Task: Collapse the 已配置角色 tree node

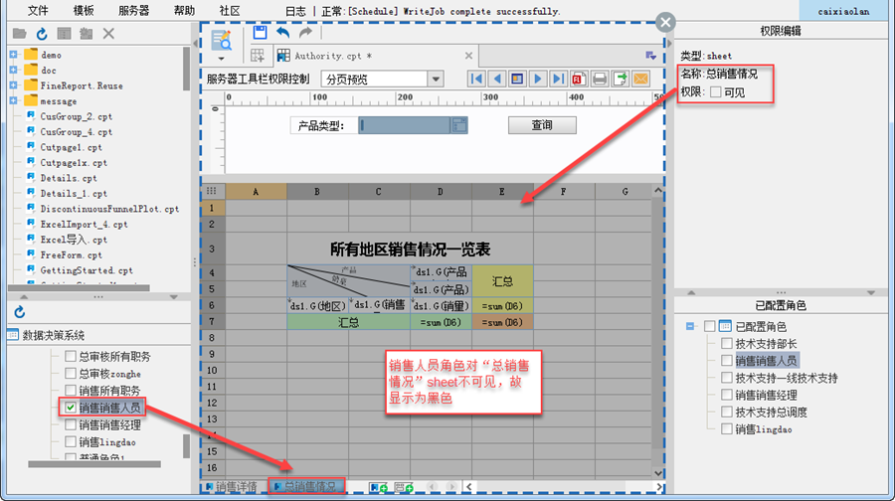Action: pos(690,326)
